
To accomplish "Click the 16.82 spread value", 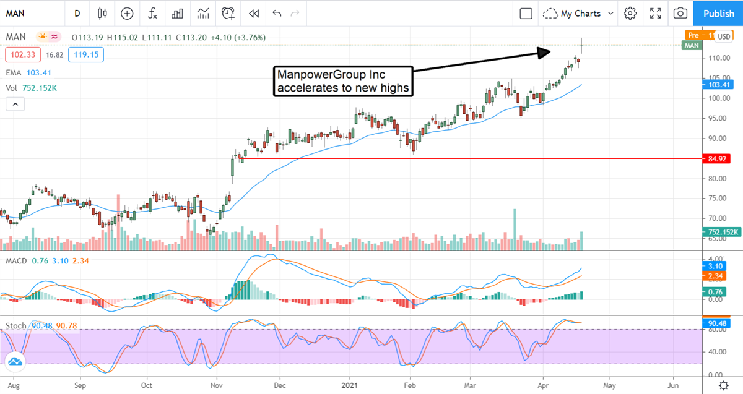I will click(54, 54).
